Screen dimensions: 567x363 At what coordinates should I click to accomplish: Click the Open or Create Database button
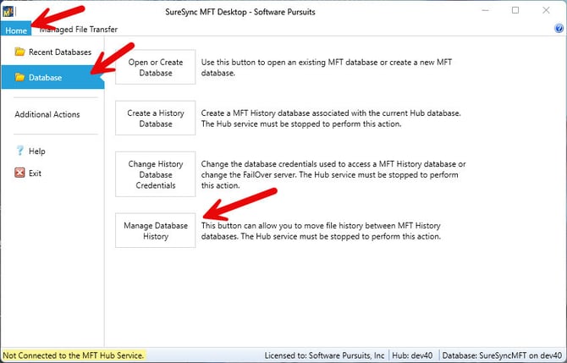click(x=156, y=67)
